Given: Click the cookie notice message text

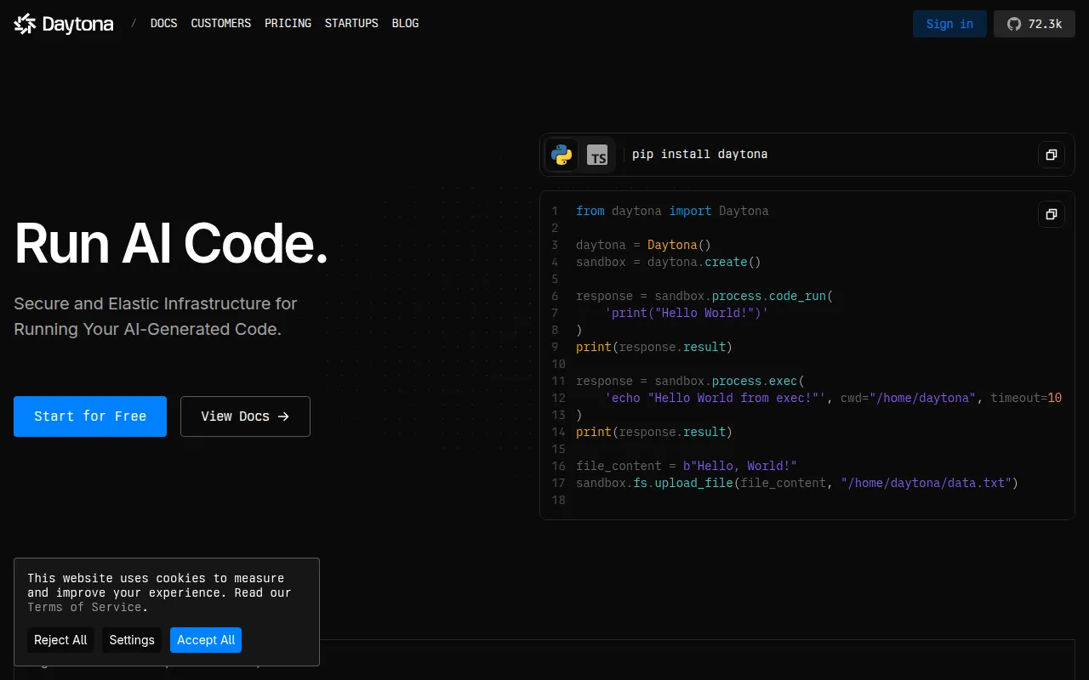Looking at the screenshot, I should click(x=159, y=592).
